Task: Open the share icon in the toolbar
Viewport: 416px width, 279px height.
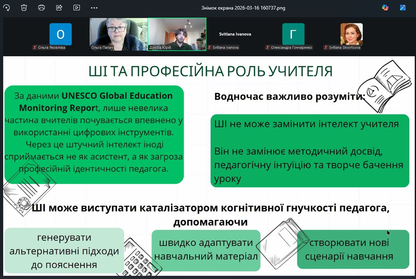Action: pyautogui.click(x=59, y=8)
